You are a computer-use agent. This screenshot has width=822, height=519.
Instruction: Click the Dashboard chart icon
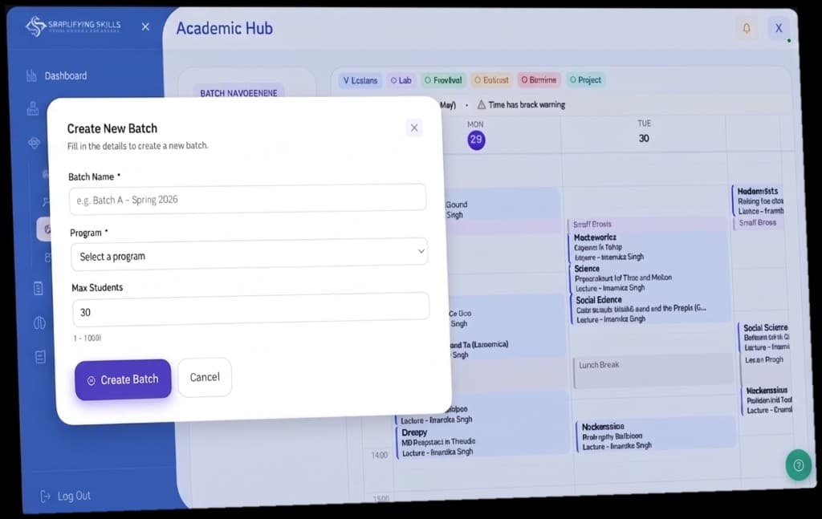tap(31, 76)
